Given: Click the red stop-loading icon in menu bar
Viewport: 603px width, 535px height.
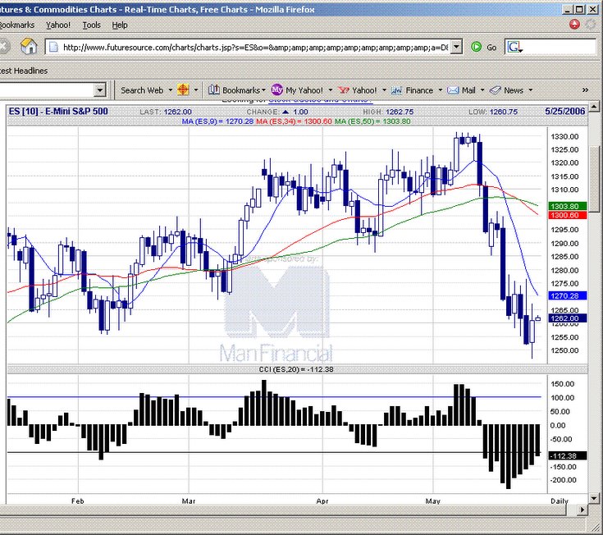Looking at the screenshot, I should point(574,25).
